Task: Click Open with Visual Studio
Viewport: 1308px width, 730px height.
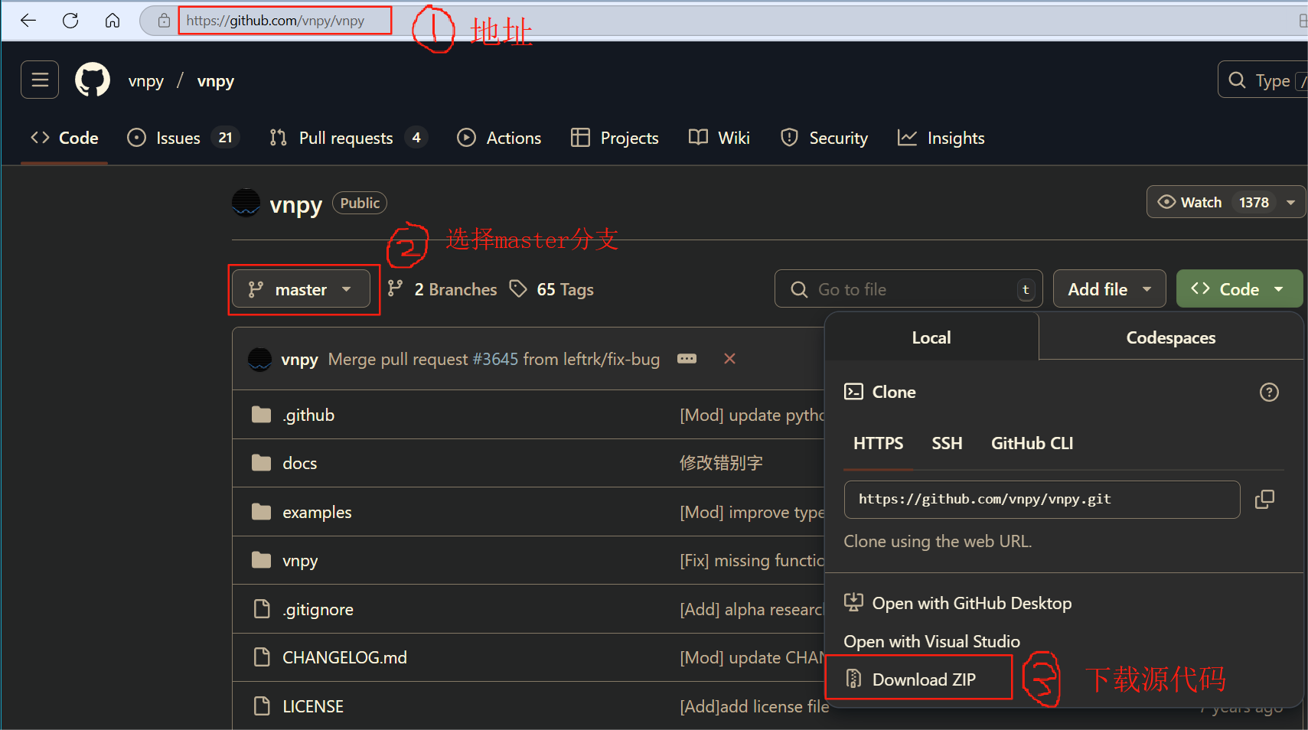Action: click(x=931, y=641)
